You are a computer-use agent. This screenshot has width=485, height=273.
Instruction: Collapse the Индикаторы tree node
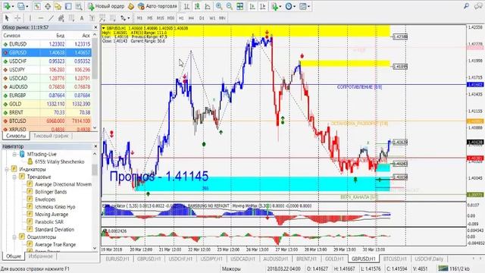[7, 169]
